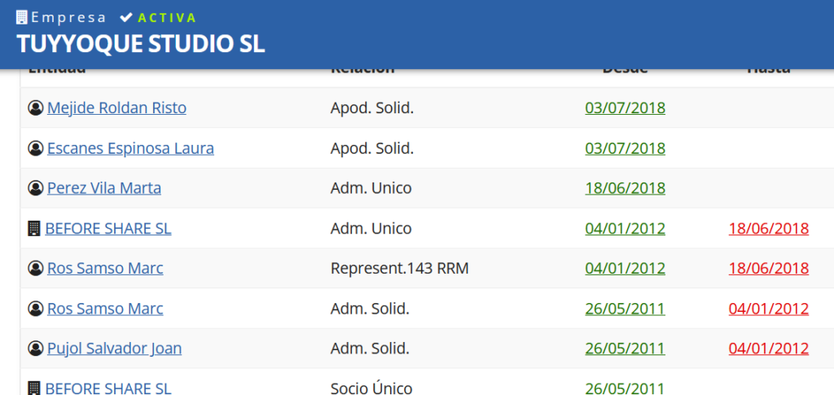The height and width of the screenshot is (395, 834).
Task: Click the TUYYOQUE STUDIO SL company title
Action: [x=141, y=44]
